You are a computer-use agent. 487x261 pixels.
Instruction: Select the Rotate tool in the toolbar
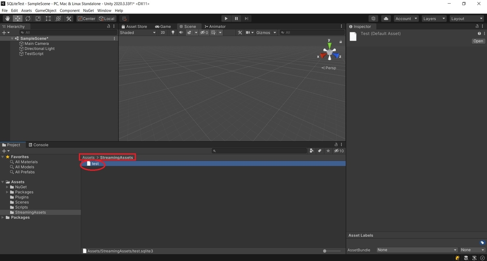point(28,18)
